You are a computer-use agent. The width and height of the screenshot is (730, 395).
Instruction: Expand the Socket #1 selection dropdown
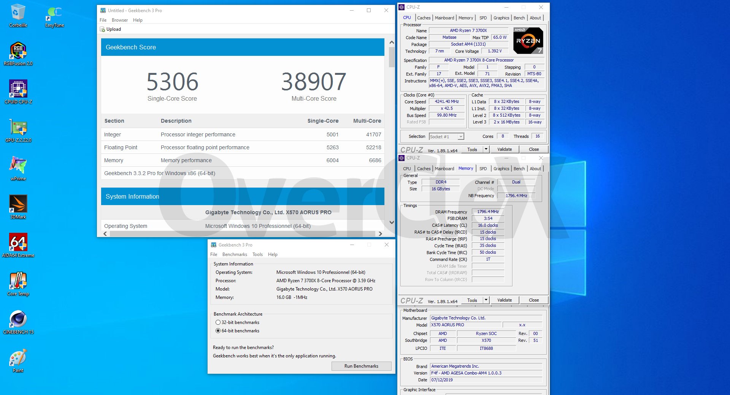[x=461, y=137]
